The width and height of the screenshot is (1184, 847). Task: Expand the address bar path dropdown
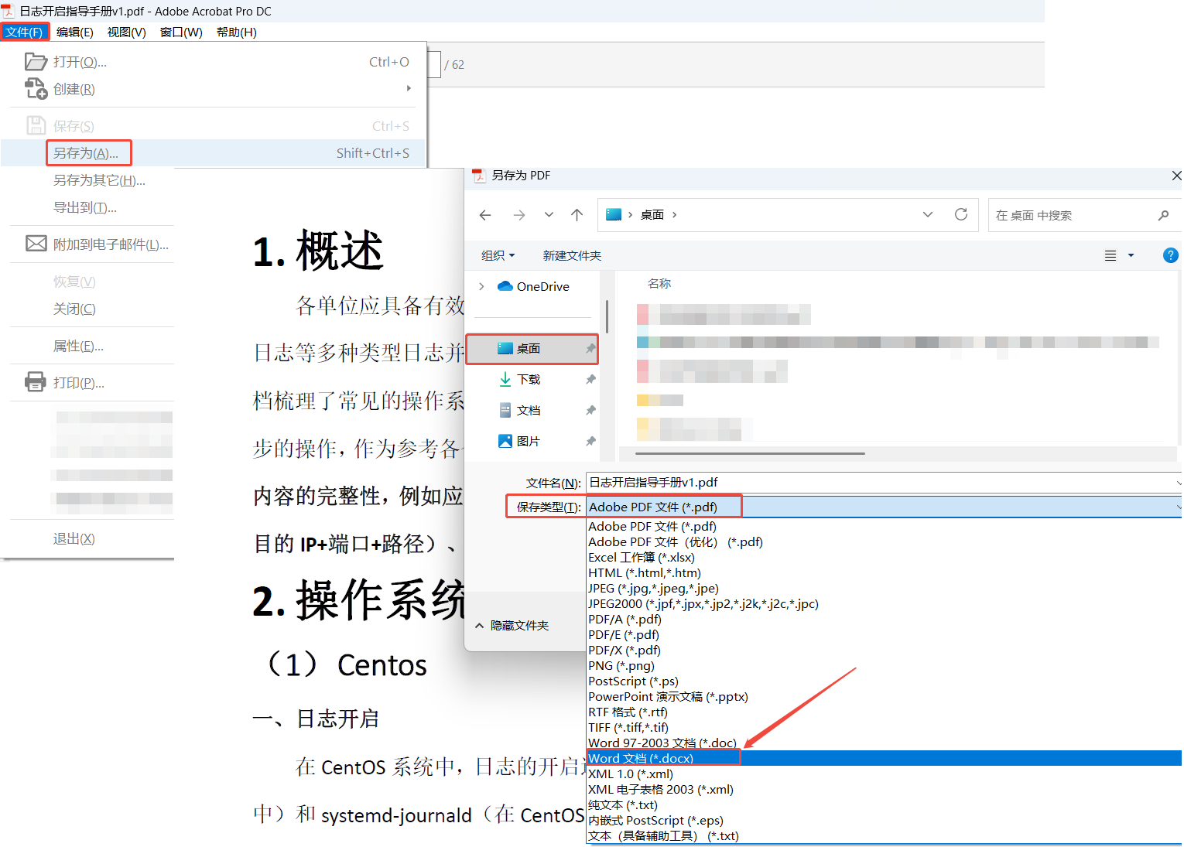click(928, 215)
